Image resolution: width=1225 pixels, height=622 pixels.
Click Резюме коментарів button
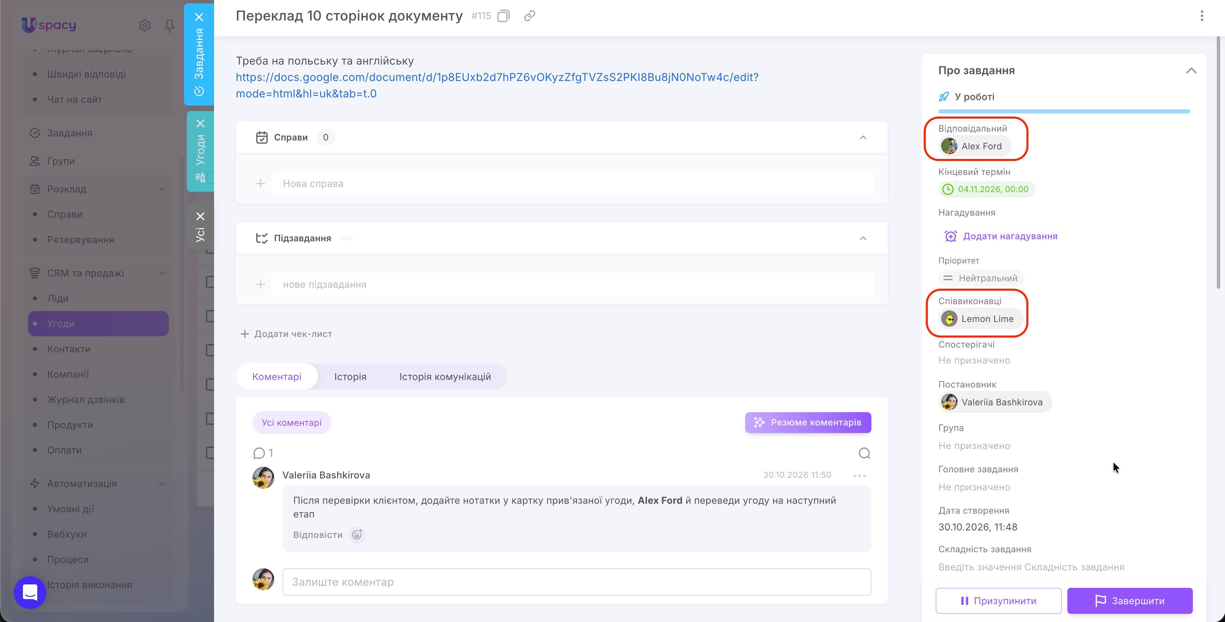808,423
